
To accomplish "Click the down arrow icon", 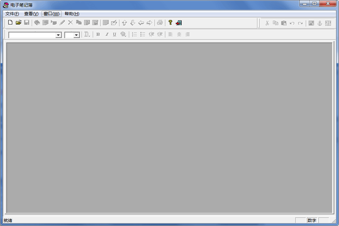I will coord(133,23).
